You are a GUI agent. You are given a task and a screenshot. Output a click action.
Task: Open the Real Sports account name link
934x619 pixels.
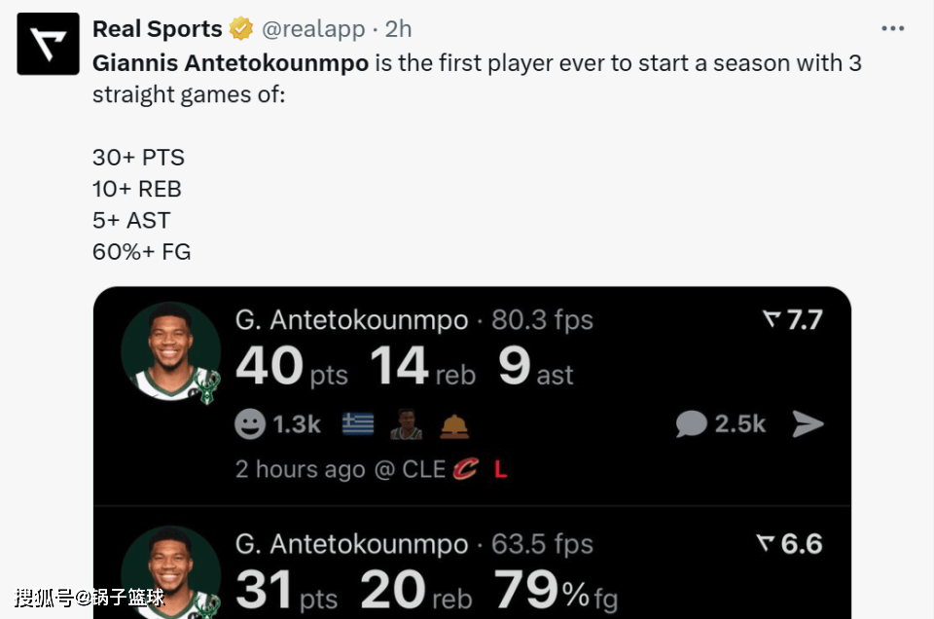click(157, 29)
